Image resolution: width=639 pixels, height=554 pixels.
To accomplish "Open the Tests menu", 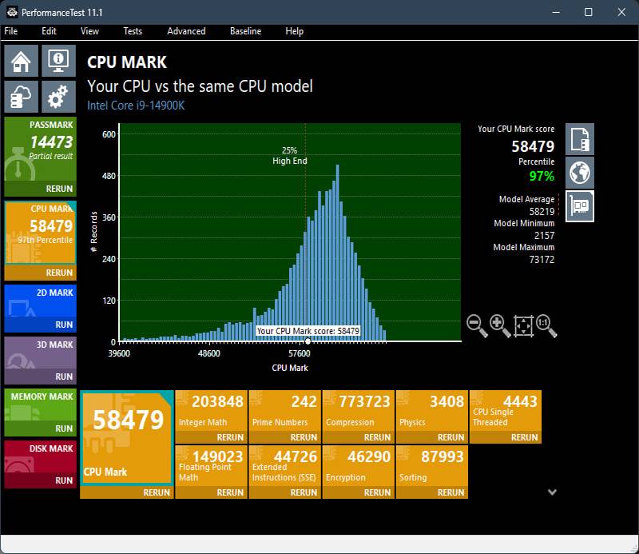I will (133, 31).
